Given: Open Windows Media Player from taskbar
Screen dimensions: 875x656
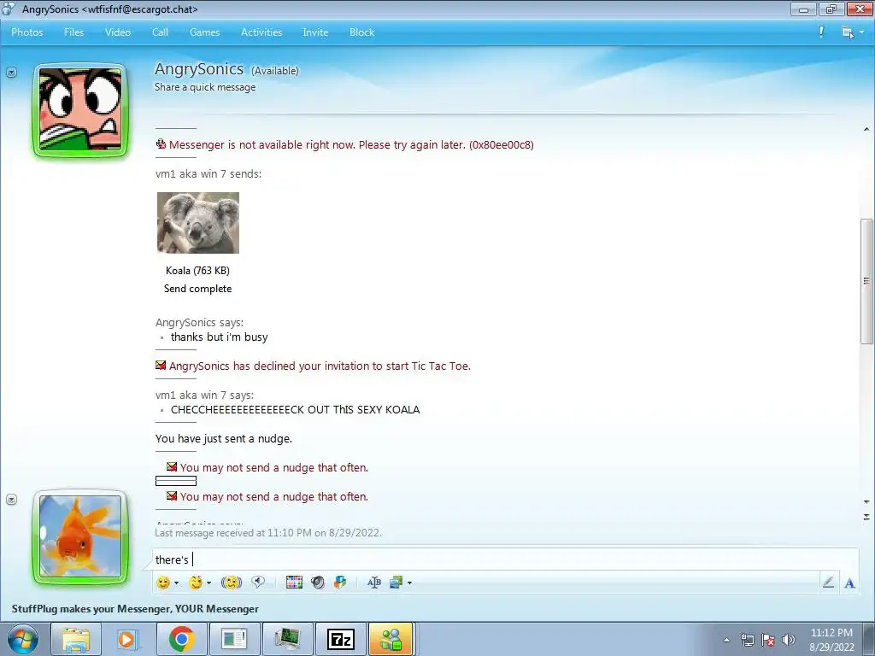Looking at the screenshot, I should tap(128, 639).
